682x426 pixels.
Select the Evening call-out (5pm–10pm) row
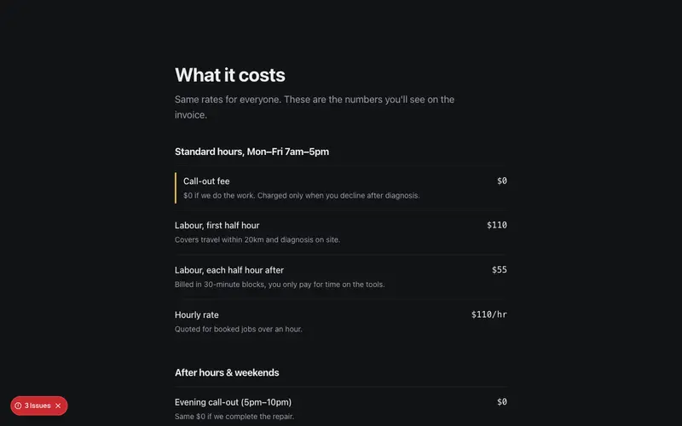[341, 409]
